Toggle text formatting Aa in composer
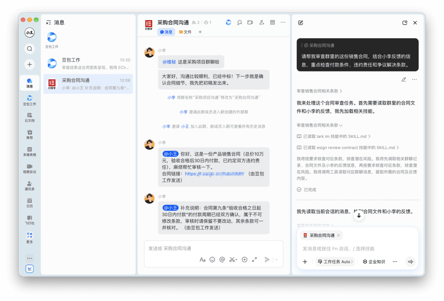The image size is (444, 301). 202,259
